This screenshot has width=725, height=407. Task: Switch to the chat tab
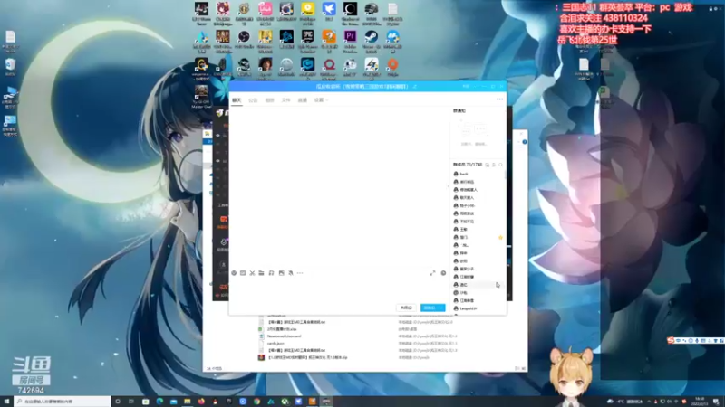tap(237, 100)
